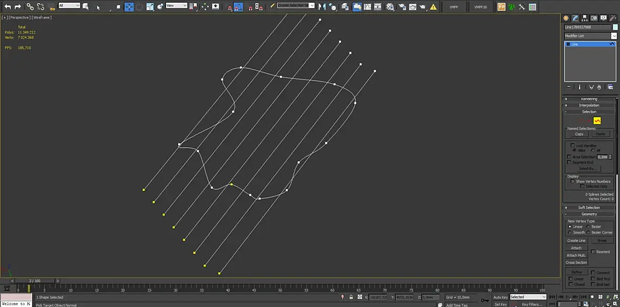
Task: Expand the Rendering rollout
Action: pyautogui.click(x=589, y=99)
